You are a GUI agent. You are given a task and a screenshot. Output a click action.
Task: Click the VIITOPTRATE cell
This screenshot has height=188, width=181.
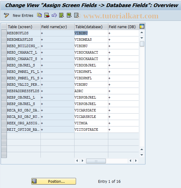pyautogui.click(x=91, y=130)
